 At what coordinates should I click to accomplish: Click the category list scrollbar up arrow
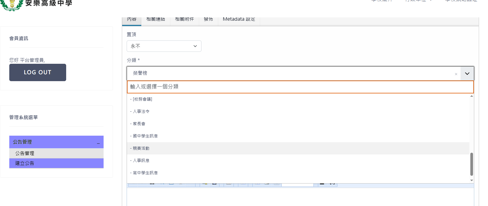pos(472,96)
